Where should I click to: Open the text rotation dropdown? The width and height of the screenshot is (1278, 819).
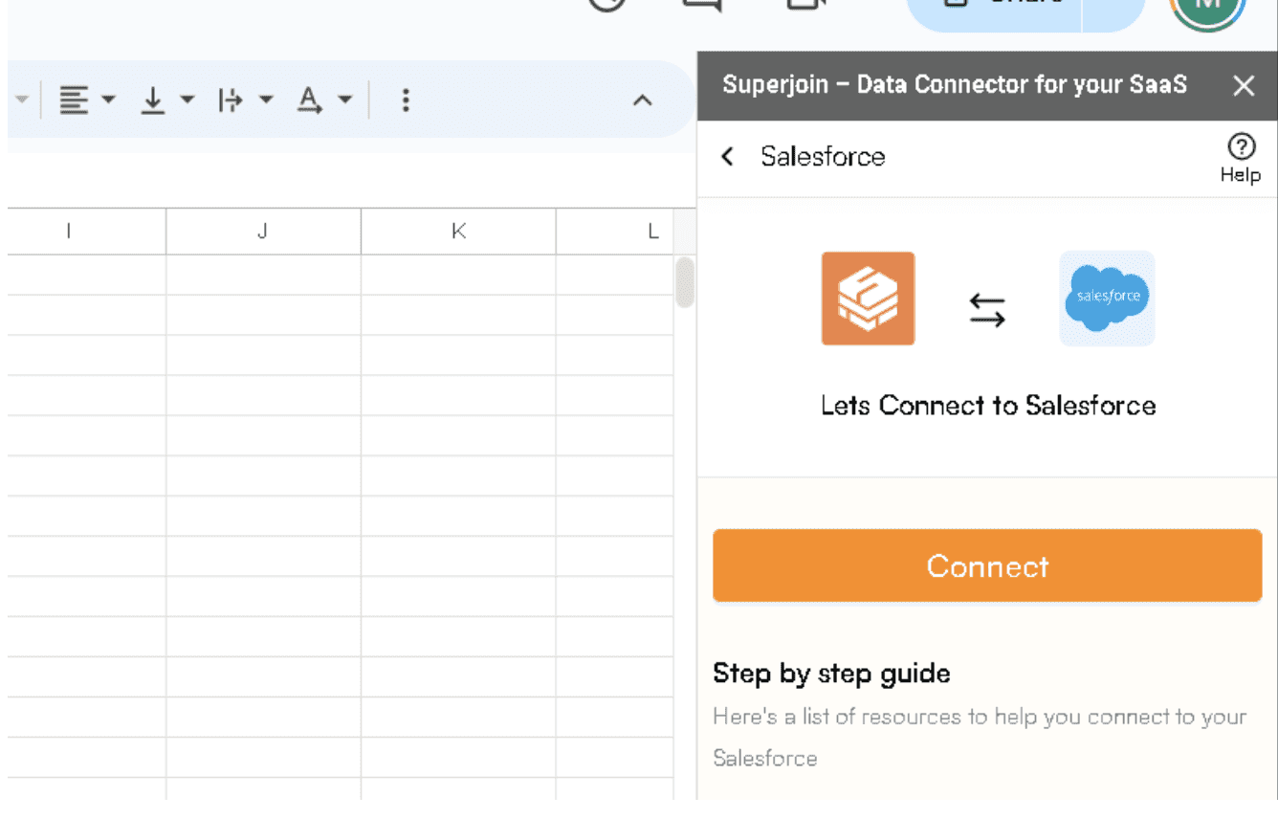pyautogui.click(x=325, y=100)
